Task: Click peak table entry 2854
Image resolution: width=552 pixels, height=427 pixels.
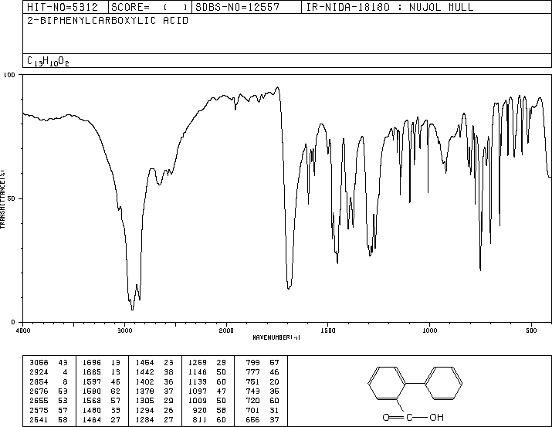Action: pos(39,382)
